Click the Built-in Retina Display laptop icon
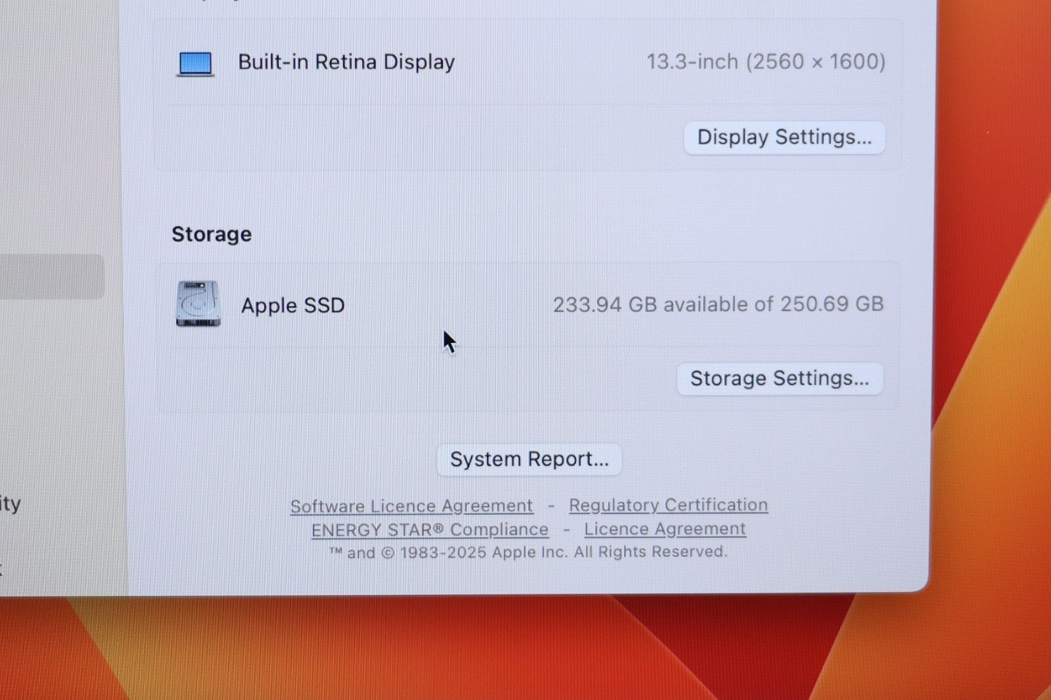Viewport: 1051px width, 700px height. click(x=196, y=64)
